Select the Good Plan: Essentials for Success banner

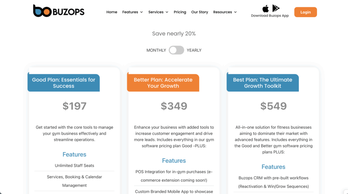point(64,83)
